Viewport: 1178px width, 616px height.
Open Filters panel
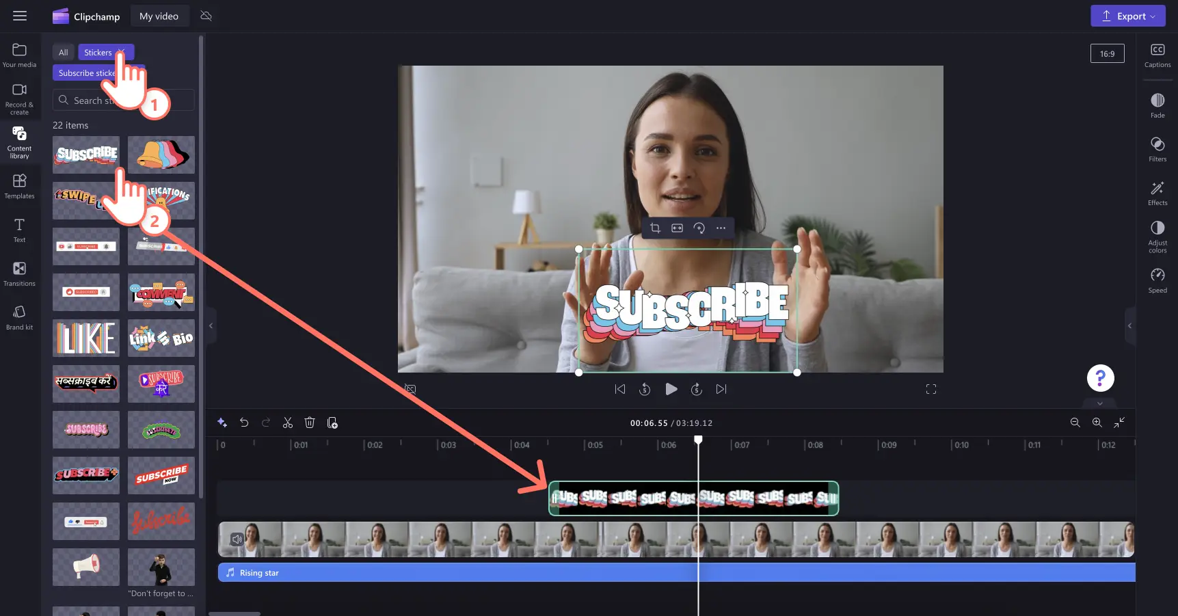click(x=1157, y=149)
